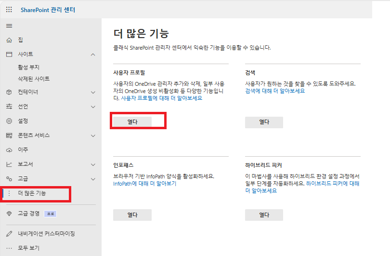
Task: Open link InfoPath에 대해 더 알아보기
Action: [x=145, y=184]
